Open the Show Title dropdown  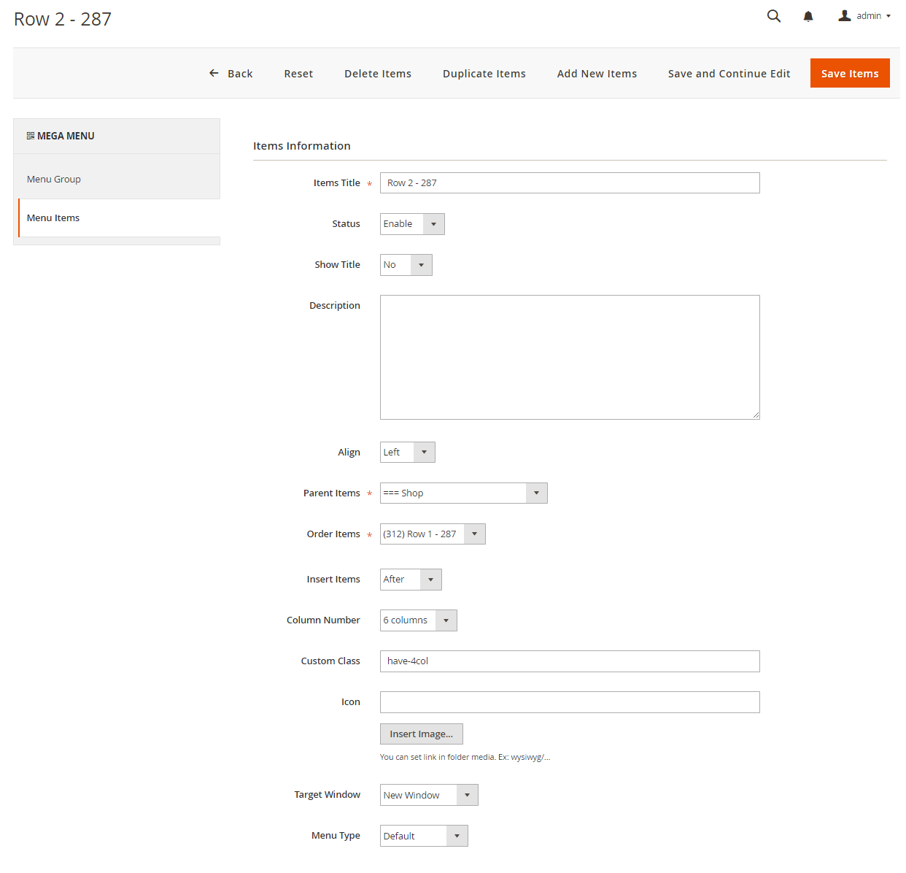point(406,265)
